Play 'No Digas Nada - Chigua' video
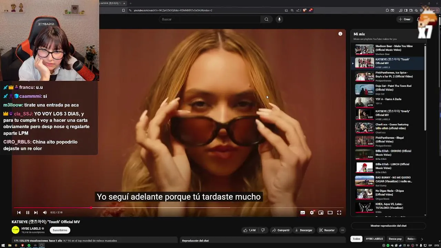441x248 pixels. click(388, 194)
